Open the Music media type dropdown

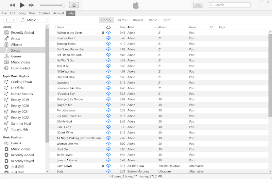[34, 20]
